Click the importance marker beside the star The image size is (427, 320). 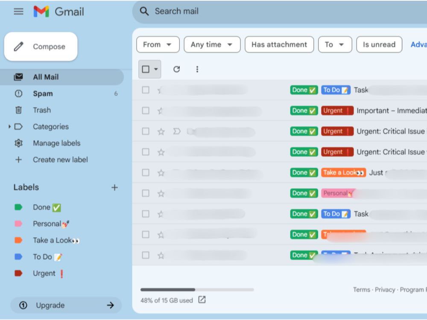tap(177, 131)
